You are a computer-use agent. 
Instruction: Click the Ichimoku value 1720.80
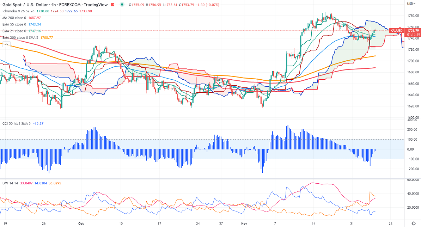43,11
